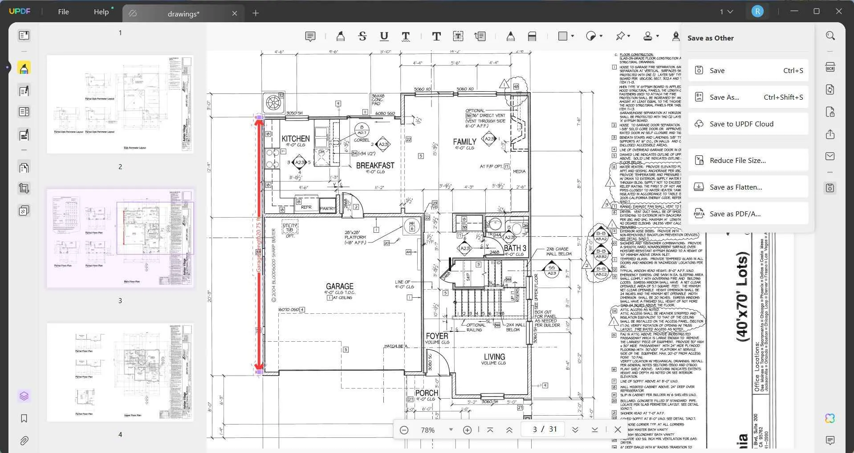The width and height of the screenshot is (854, 453).
Task: Go to last page arrow
Action: [x=595, y=430]
